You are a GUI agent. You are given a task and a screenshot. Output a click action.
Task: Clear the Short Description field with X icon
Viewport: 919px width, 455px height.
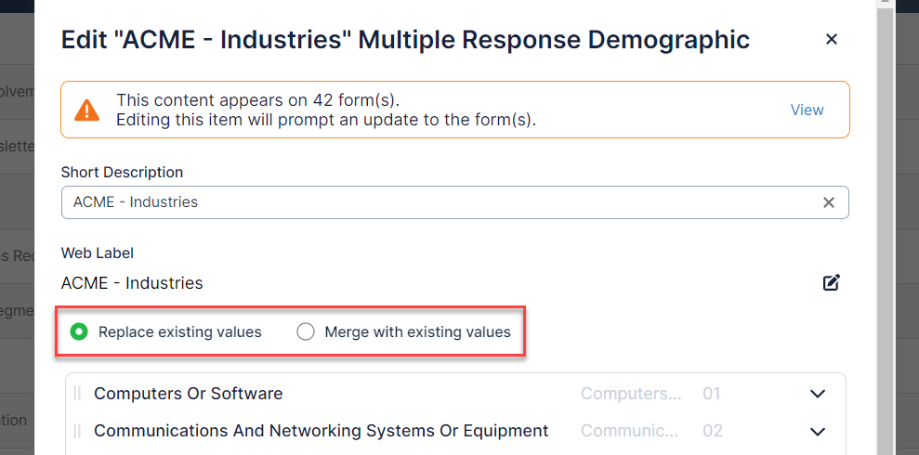tap(829, 202)
